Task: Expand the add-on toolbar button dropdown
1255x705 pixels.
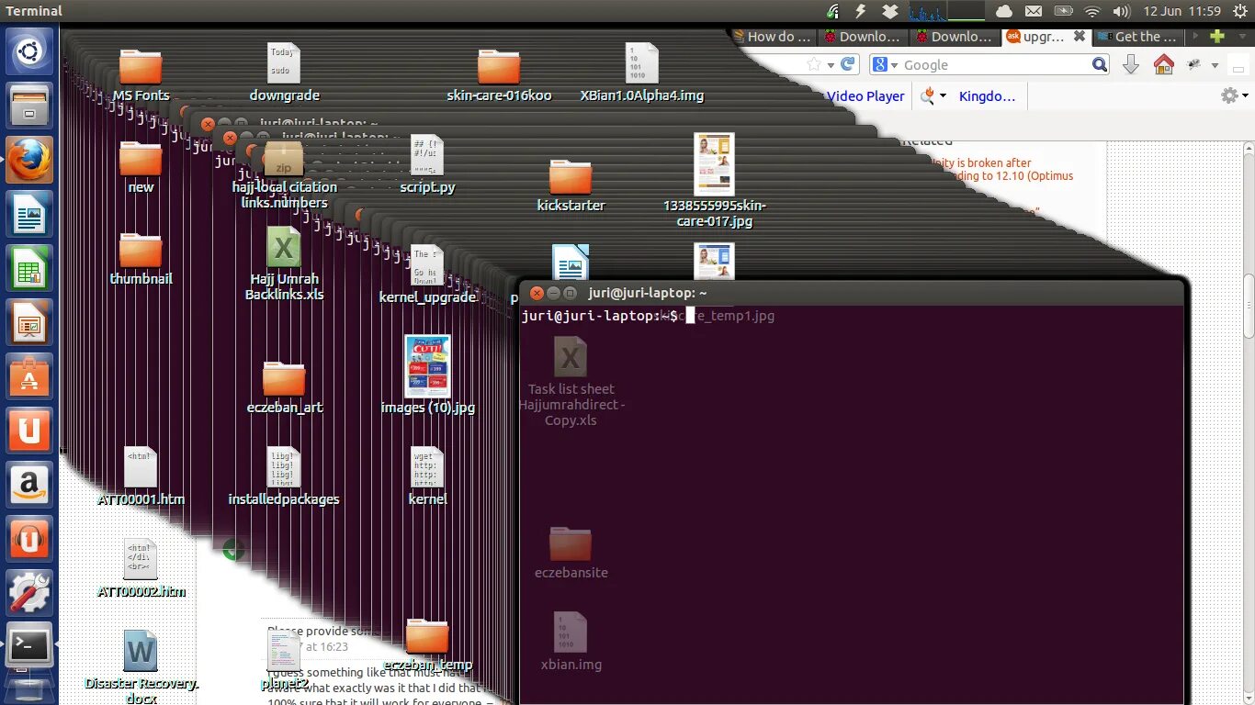Action: pos(1215,64)
